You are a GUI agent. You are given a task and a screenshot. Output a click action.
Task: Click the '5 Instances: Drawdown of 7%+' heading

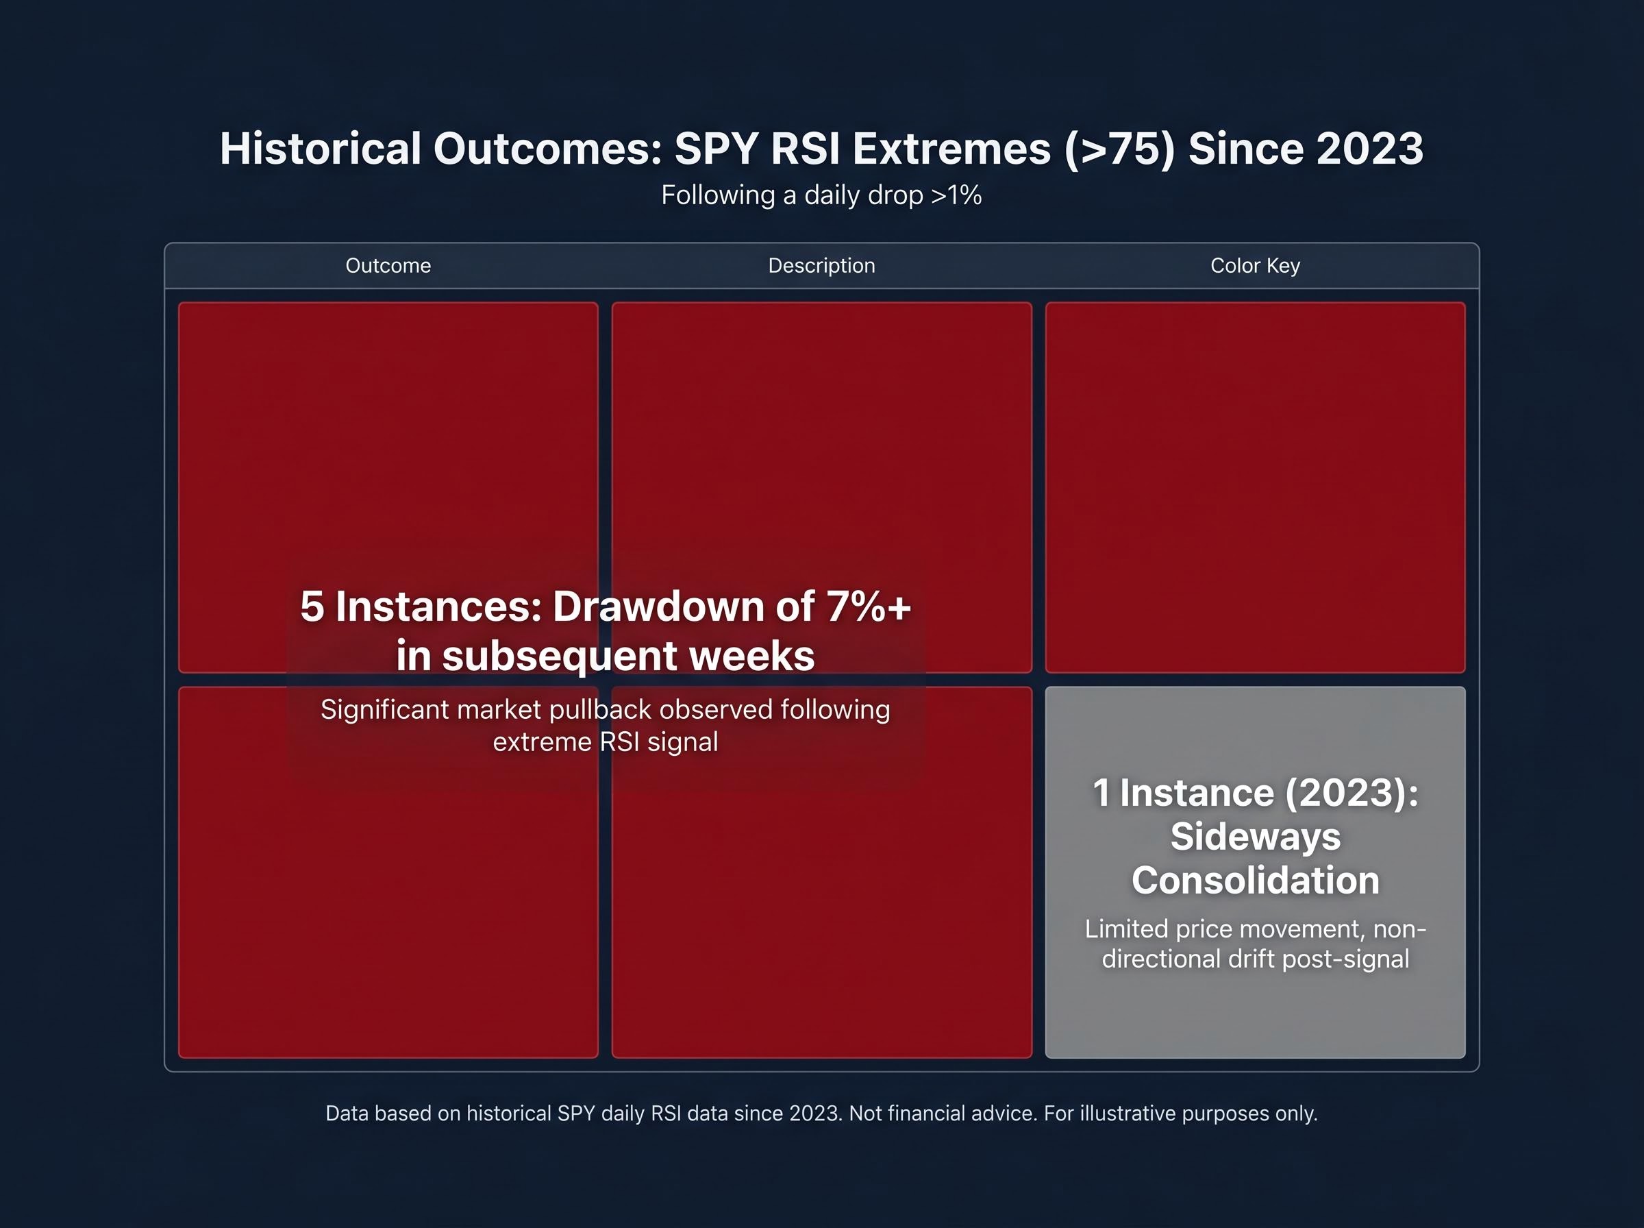(606, 630)
